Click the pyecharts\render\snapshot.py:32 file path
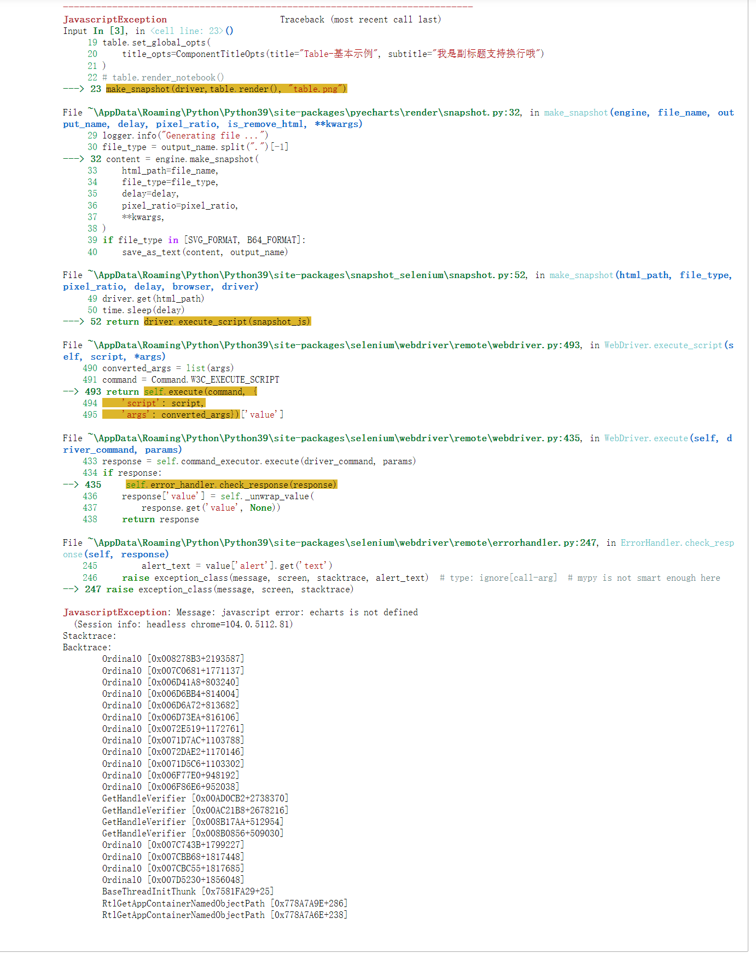The image size is (756, 953). (x=304, y=113)
